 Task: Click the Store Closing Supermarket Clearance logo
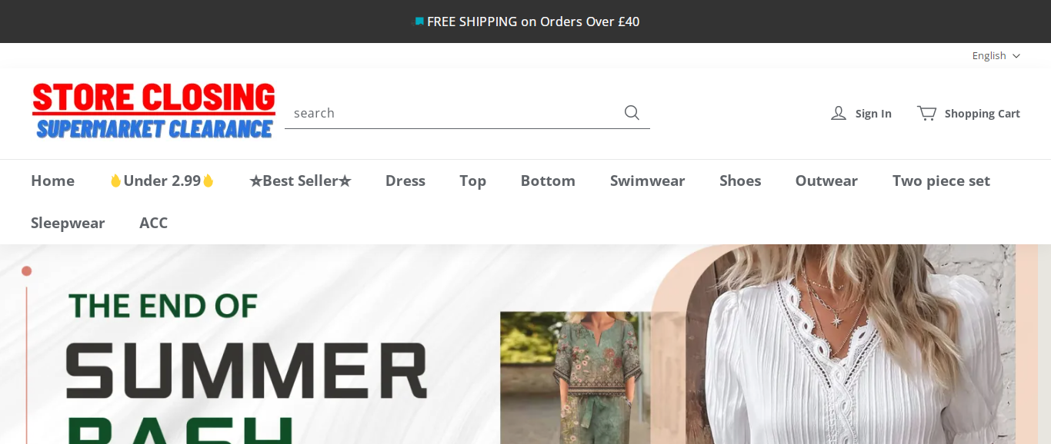coord(154,111)
